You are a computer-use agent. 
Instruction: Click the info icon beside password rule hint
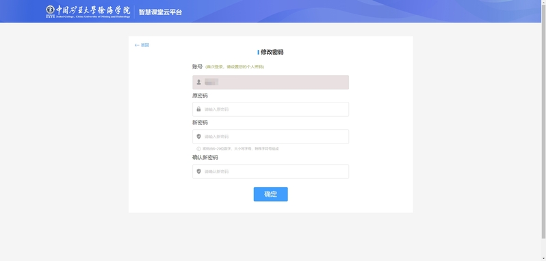click(x=199, y=149)
